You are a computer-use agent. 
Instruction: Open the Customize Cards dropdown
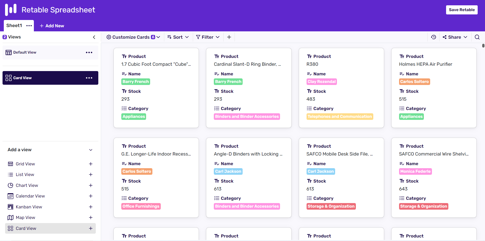(x=133, y=37)
